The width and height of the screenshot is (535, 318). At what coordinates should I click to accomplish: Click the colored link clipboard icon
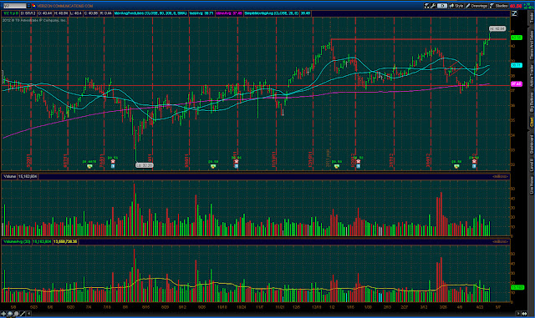33,6
